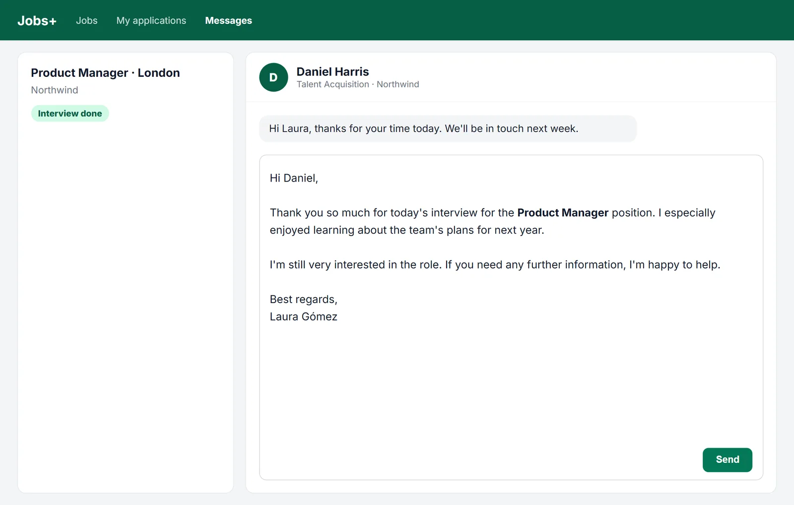The width and height of the screenshot is (794, 505).
Task: Go to My applications
Action: (x=151, y=20)
